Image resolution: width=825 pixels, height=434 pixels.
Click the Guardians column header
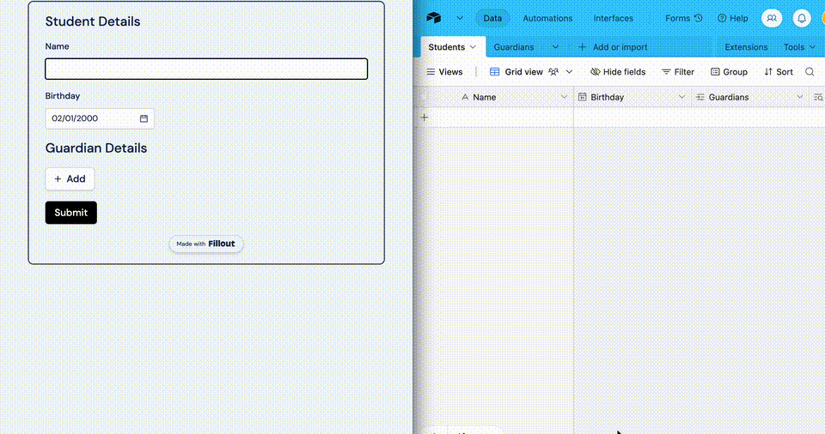click(x=750, y=97)
